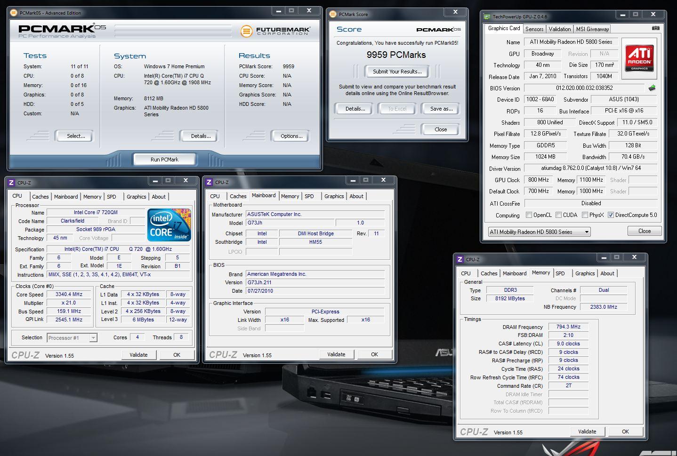
Task: Click the GPU-Z camera screenshot icon
Action: coord(655,28)
